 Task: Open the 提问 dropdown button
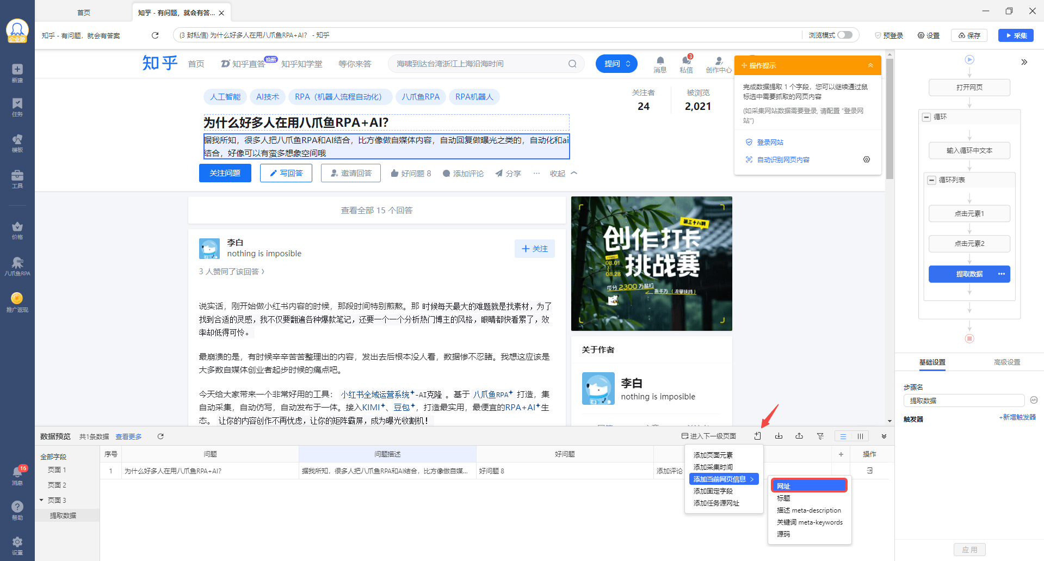click(616, 64)
